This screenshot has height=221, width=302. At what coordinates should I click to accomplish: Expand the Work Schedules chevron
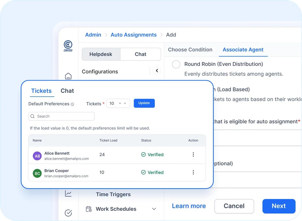click(x=154, y=209)
